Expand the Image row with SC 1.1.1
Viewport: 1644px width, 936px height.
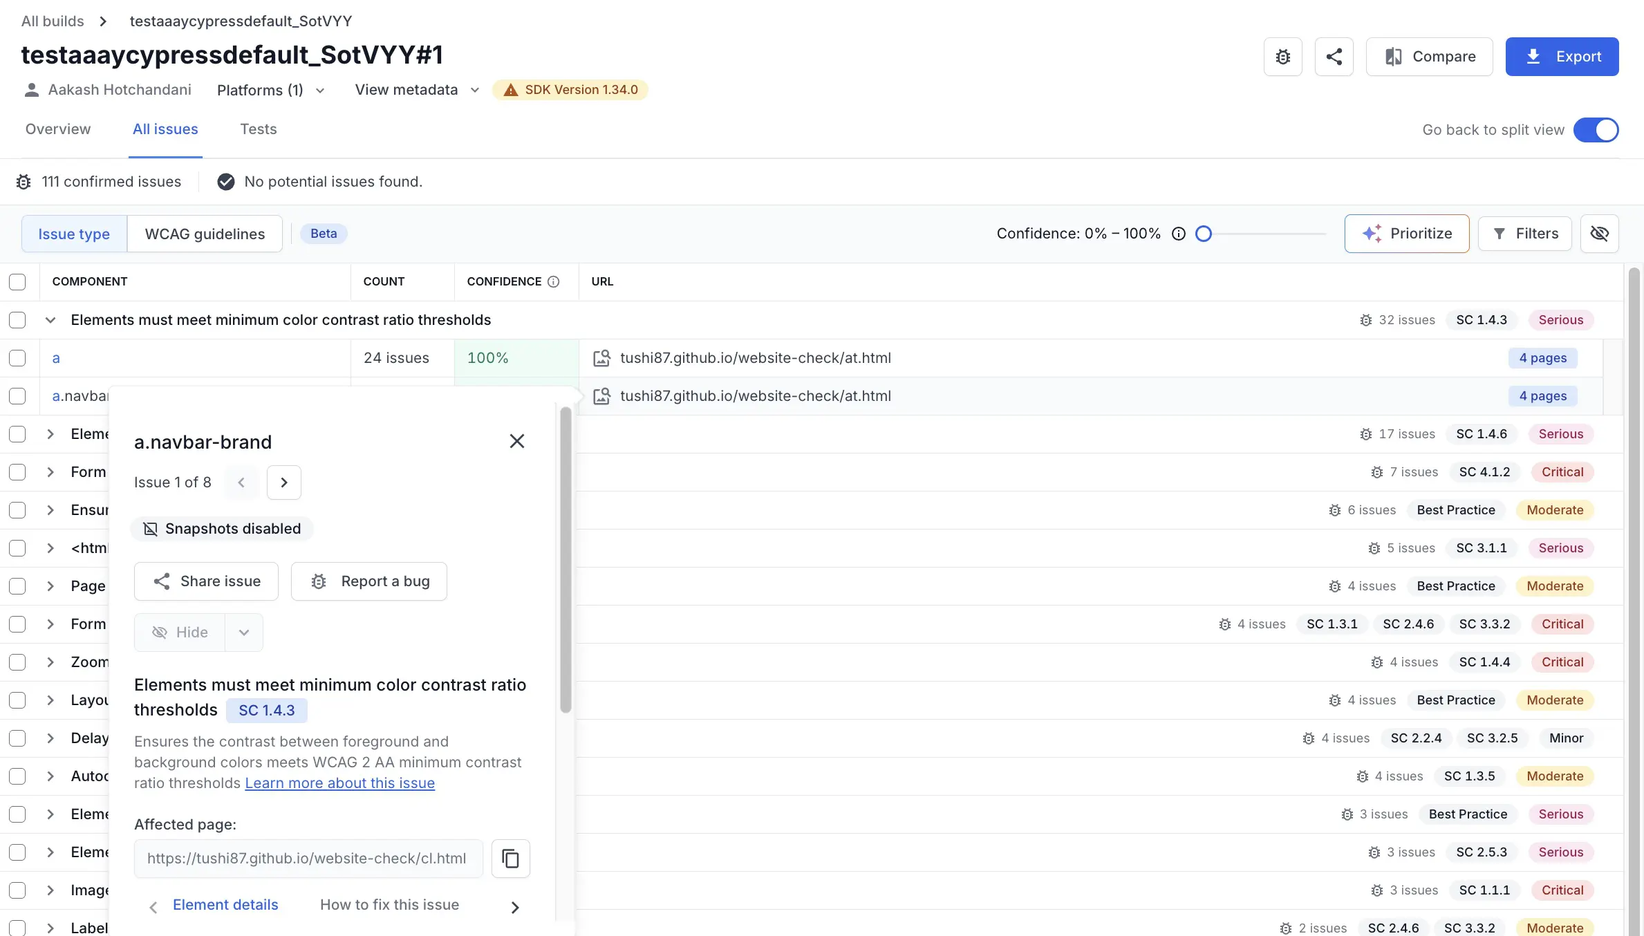(50, 890)
